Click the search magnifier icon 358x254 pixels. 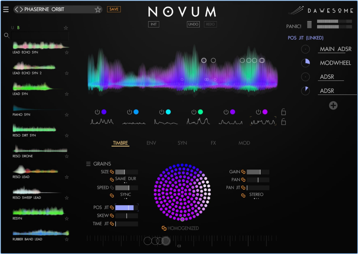7,35
